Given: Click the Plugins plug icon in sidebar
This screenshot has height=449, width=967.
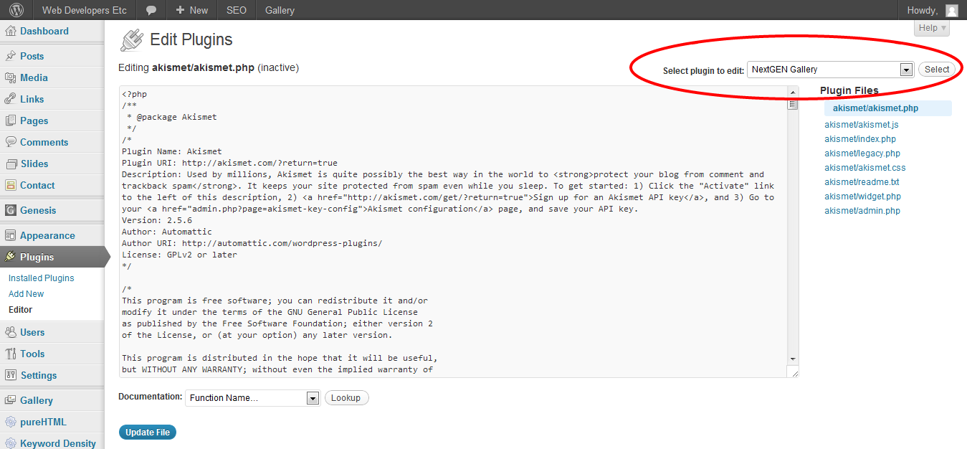Looking at the screenshot, I should point(10,257).
